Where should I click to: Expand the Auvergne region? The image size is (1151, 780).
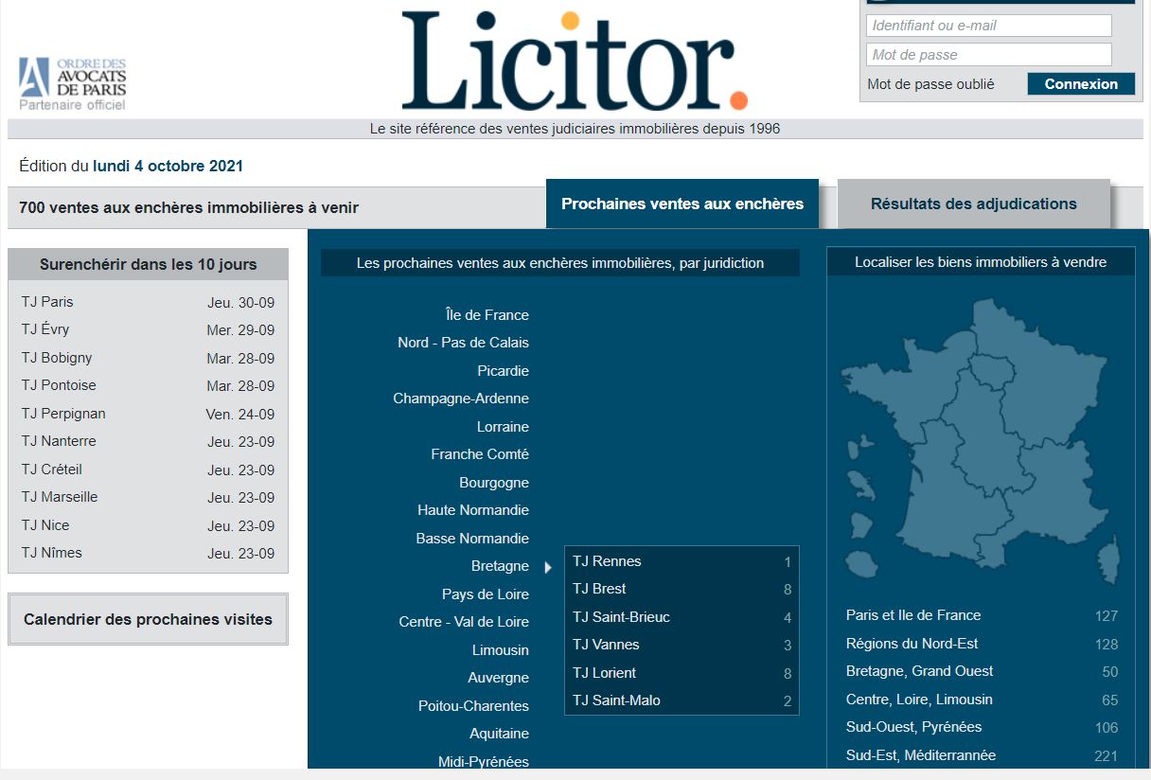pyautogui.click(x=498, y=678)
